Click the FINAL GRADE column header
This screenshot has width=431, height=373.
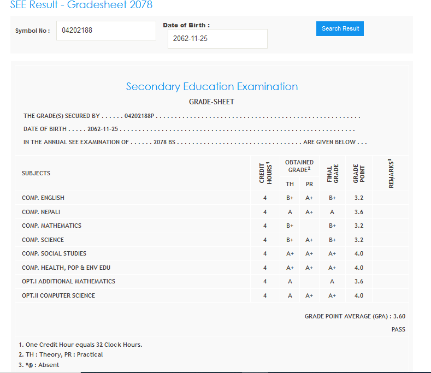333,173
